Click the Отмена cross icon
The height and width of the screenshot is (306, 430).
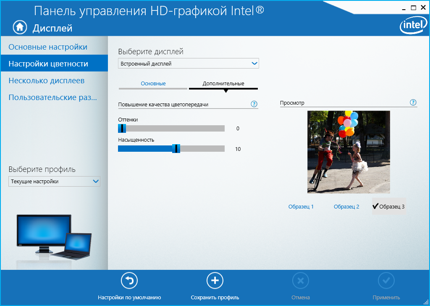(x=301, y=280)
